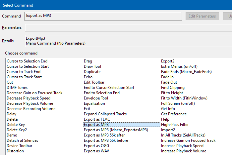Viewport: 232px width, 155px height.
Task: Select the Fade In command
Action: 167,77
